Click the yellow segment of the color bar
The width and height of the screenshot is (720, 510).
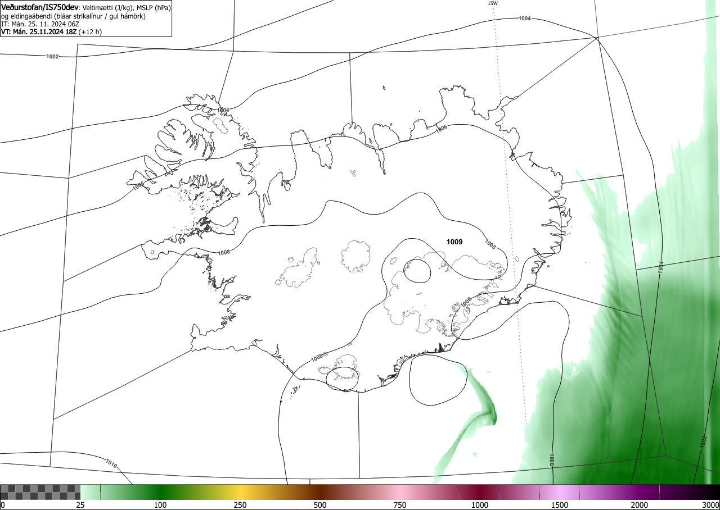(240, 492)
